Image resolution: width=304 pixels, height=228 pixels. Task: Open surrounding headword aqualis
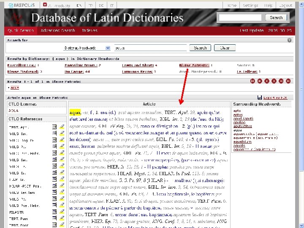coord(239,145)
